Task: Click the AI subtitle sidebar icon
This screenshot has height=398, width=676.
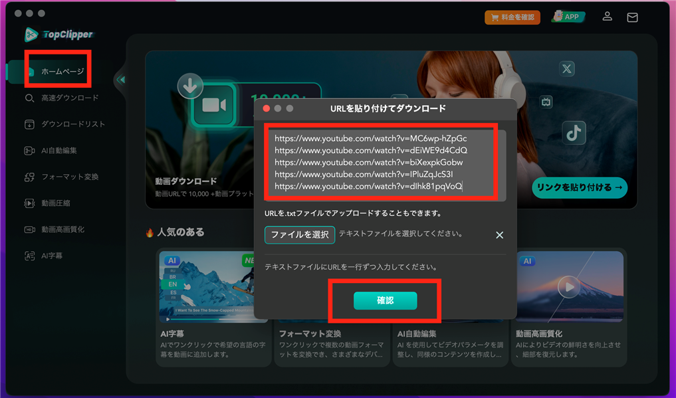Action: click(x=29, y=256)
